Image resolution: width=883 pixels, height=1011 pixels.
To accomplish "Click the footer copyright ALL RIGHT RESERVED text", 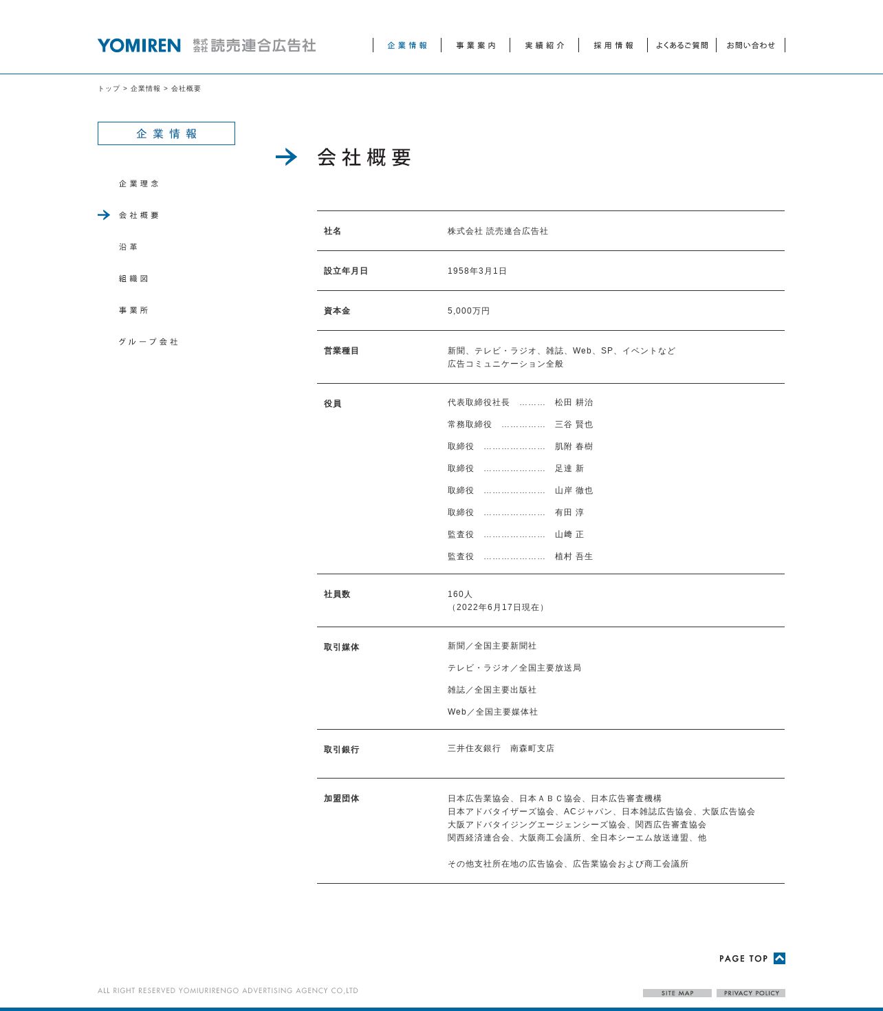I will [228, 991].
